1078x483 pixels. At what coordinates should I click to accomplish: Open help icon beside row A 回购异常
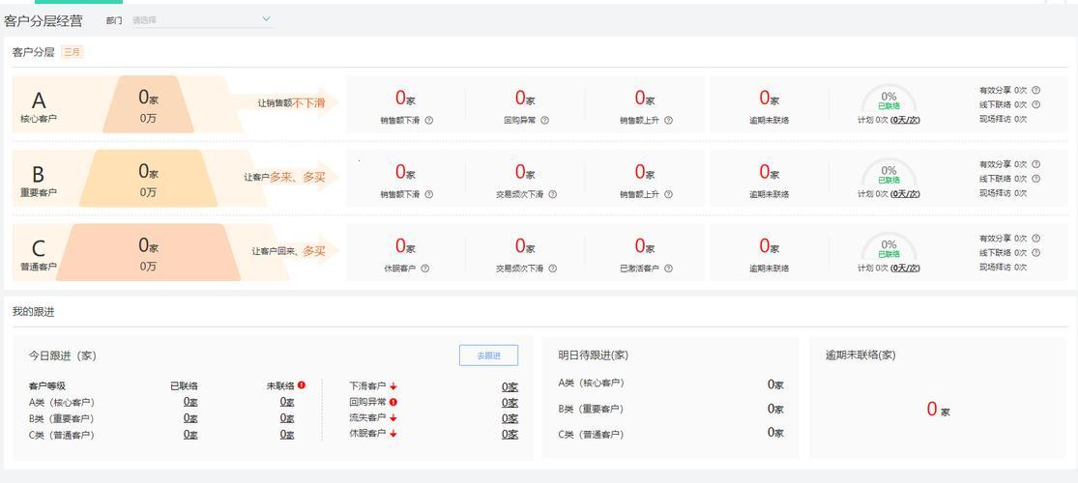(x=544, y=120)
